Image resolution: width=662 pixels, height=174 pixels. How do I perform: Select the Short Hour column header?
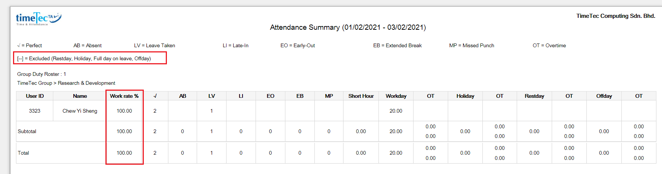click(361, 96)
